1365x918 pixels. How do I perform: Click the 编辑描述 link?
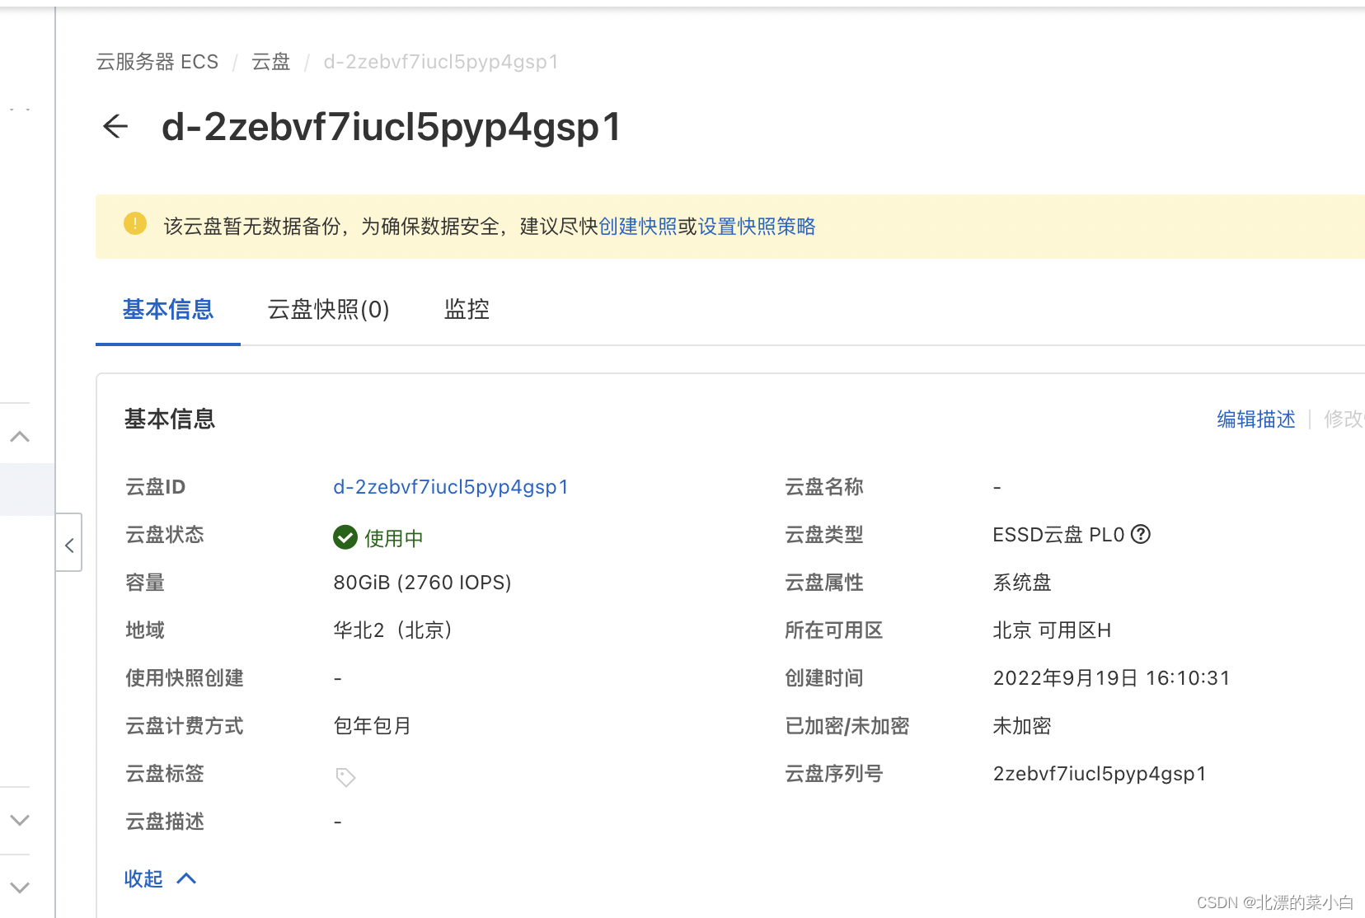coord(1256,419)
